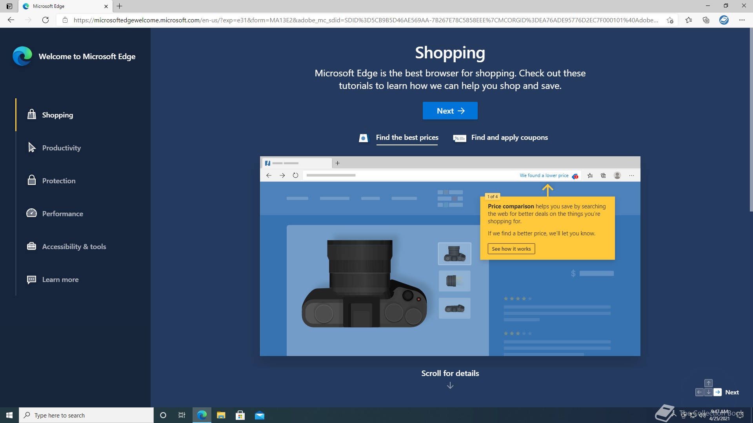Click the lens thumbnail in demo
Image resolution: width=753 pixels, height=423 pixels.
[x=455, y=280]
